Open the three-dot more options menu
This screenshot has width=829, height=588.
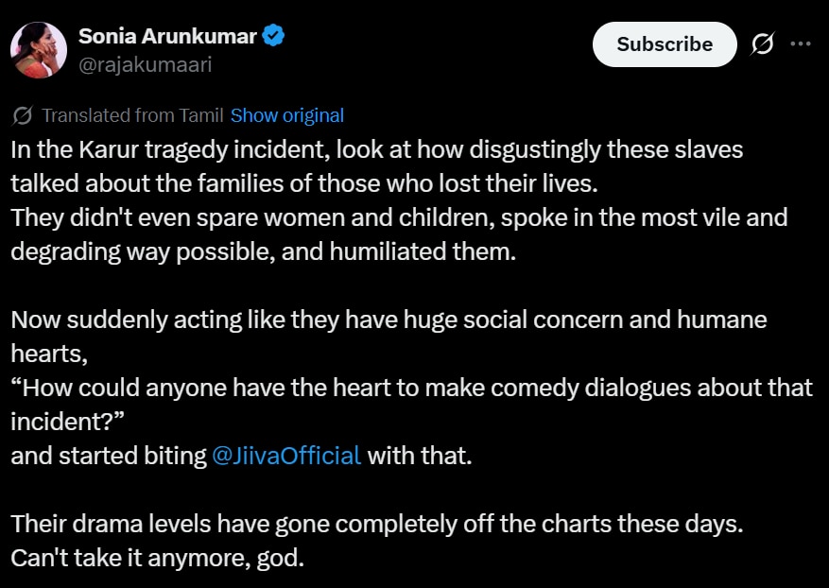click(800, 43)
